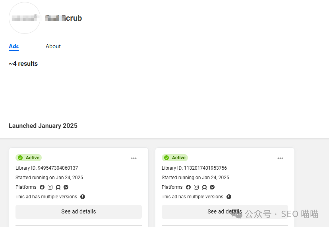Click the Active status badge on second ad
Screen dimensions: 329x227
[x=175, y=158]
